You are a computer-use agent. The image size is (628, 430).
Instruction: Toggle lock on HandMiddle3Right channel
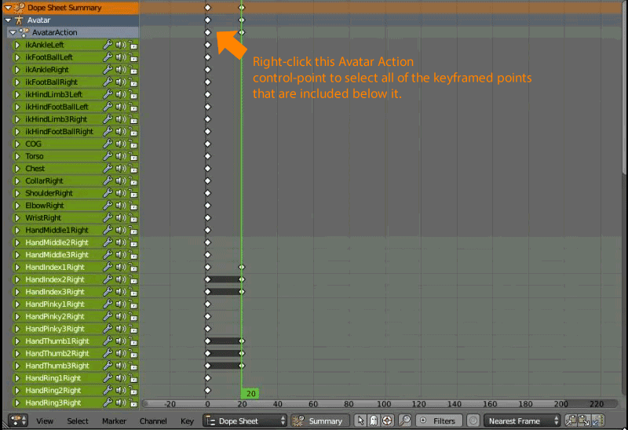point(133,255)
